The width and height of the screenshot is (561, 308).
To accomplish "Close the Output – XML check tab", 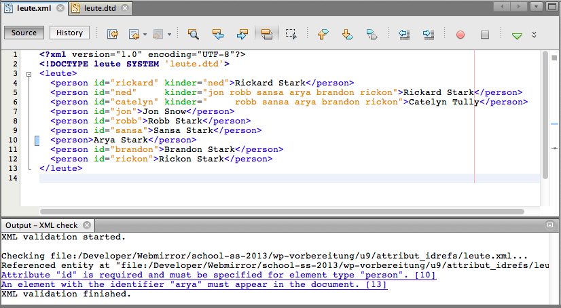I will point(86,225).
